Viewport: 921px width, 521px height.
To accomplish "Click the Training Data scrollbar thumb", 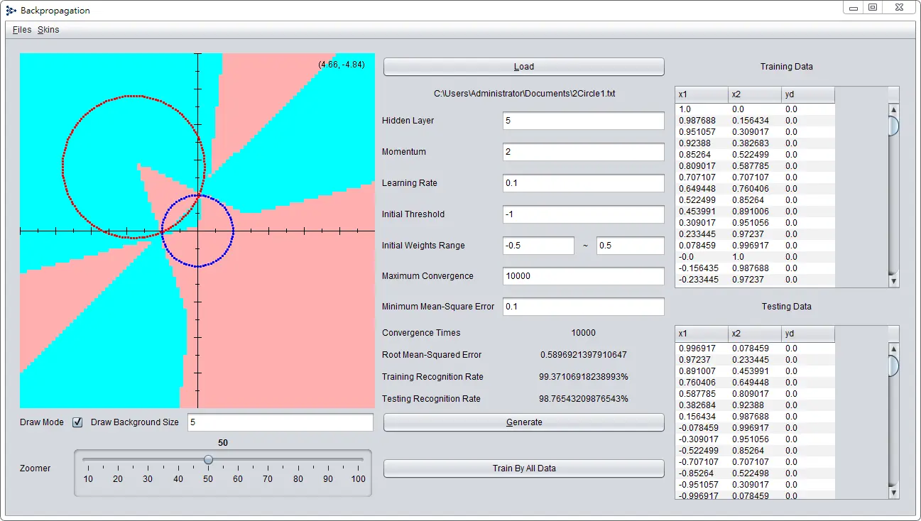I will [x=893, y=126].
